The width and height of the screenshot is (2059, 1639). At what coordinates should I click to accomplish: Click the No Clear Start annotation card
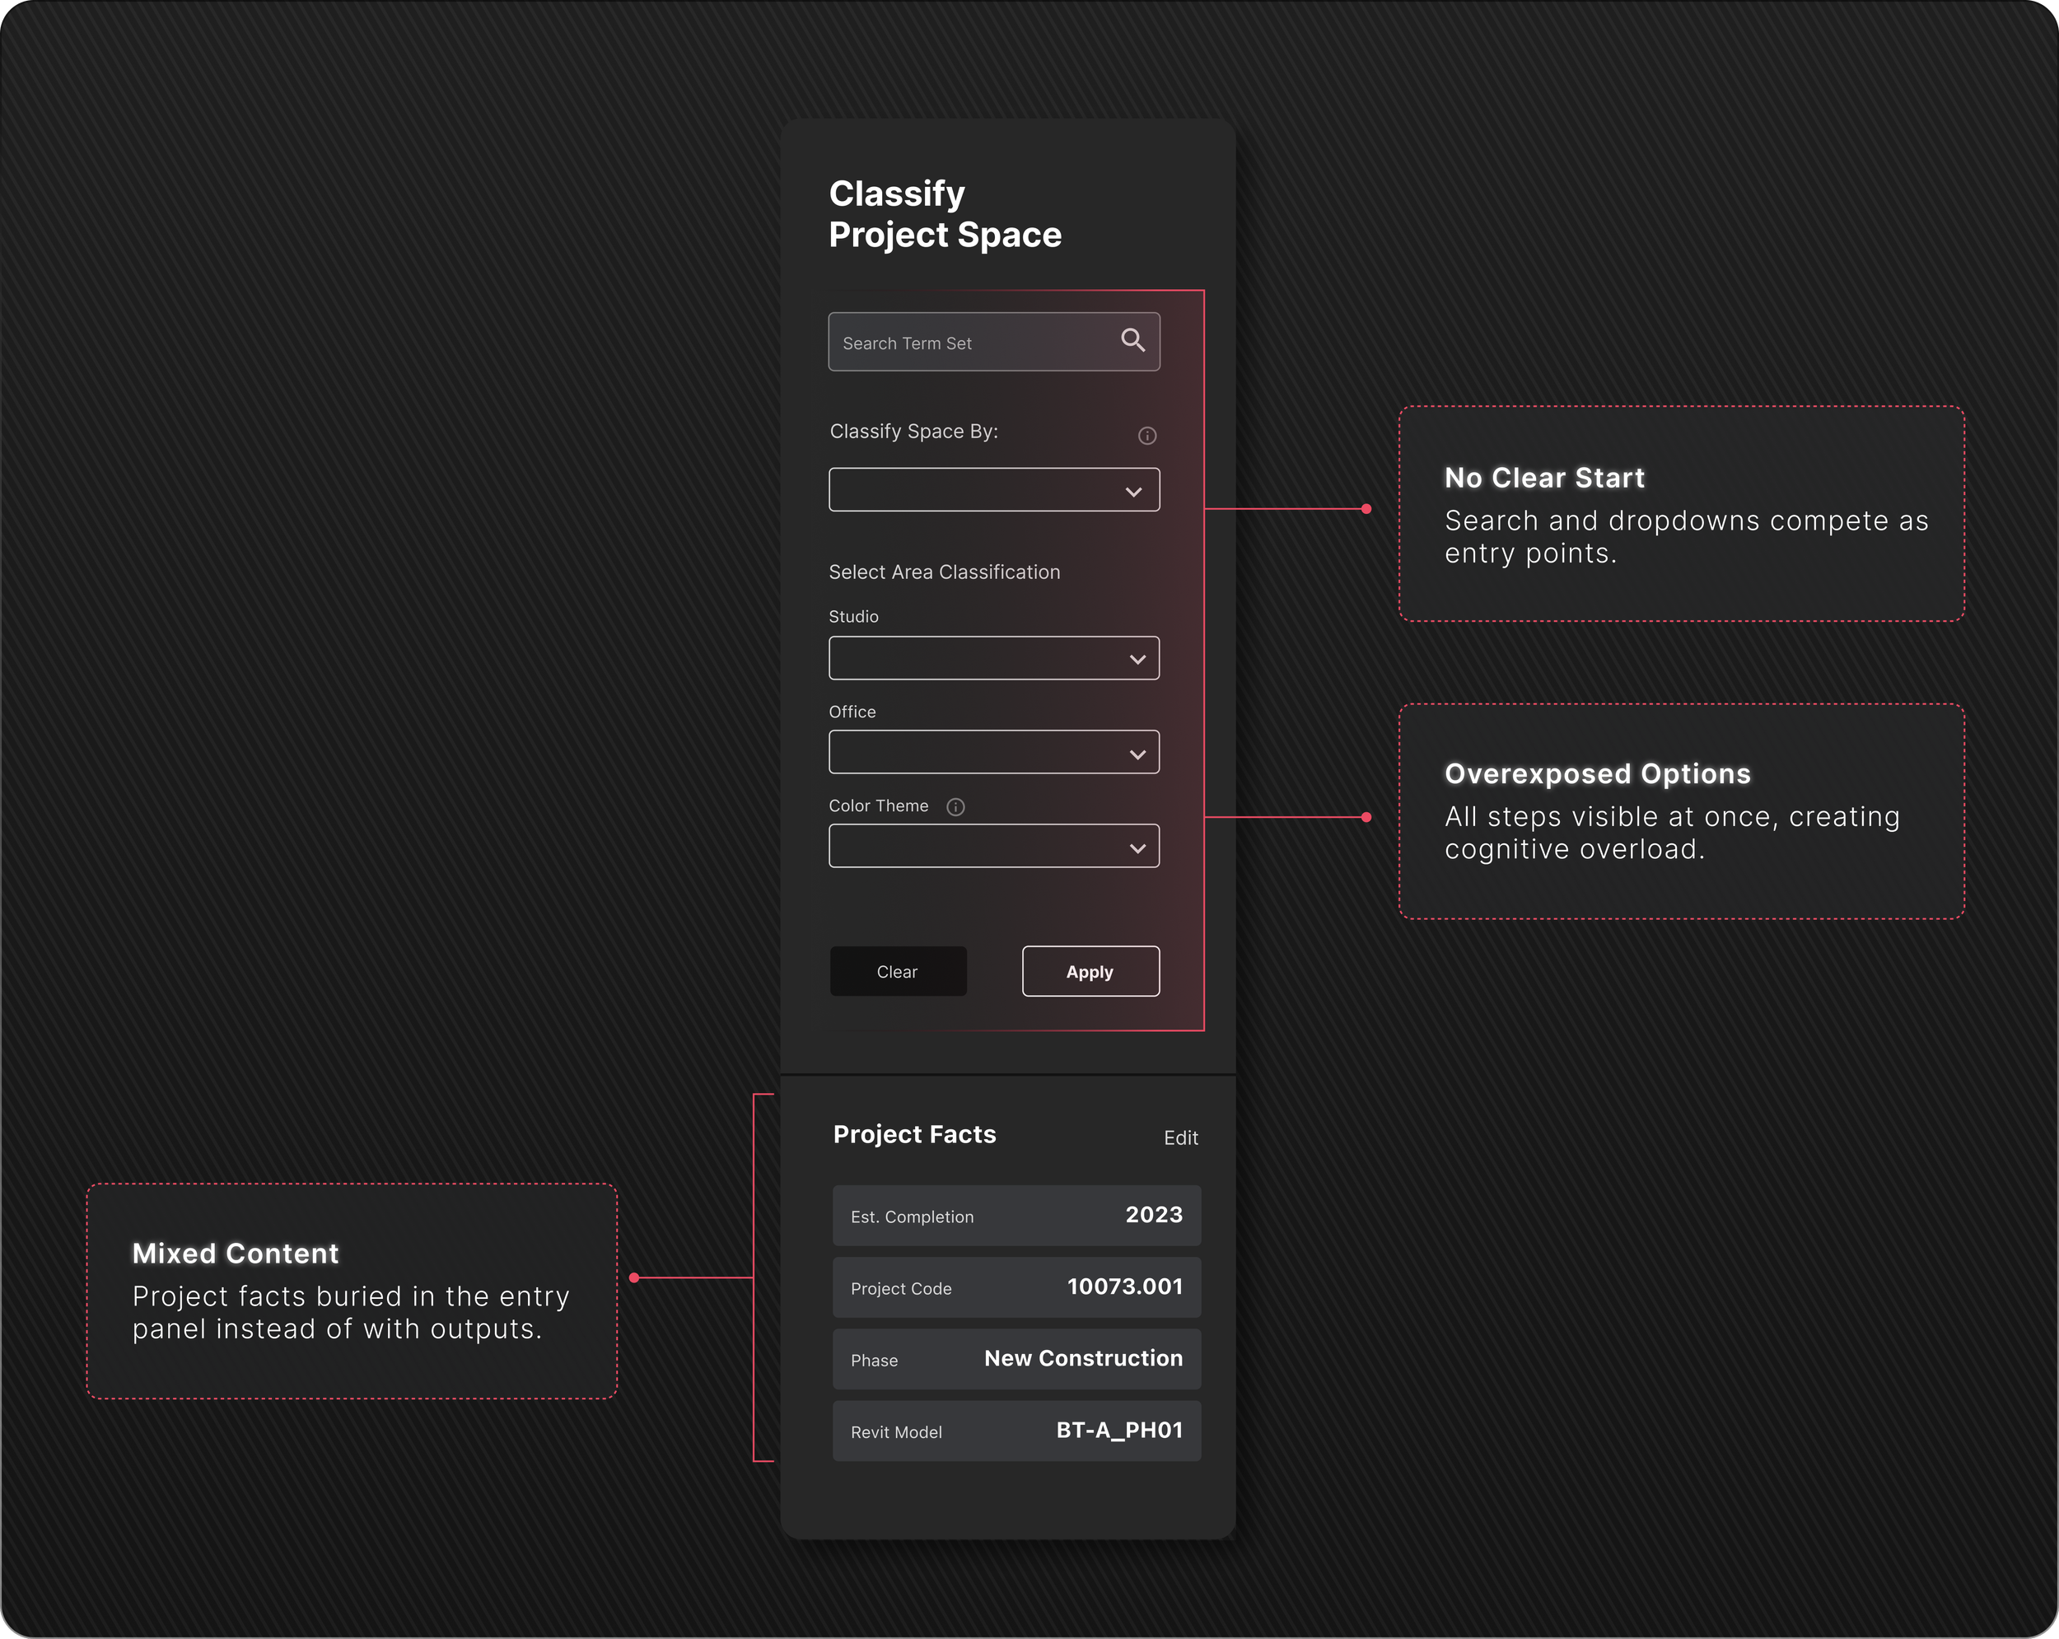(1681, 514)
